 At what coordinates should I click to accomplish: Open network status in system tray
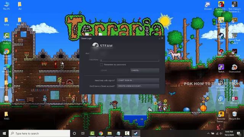217,133
